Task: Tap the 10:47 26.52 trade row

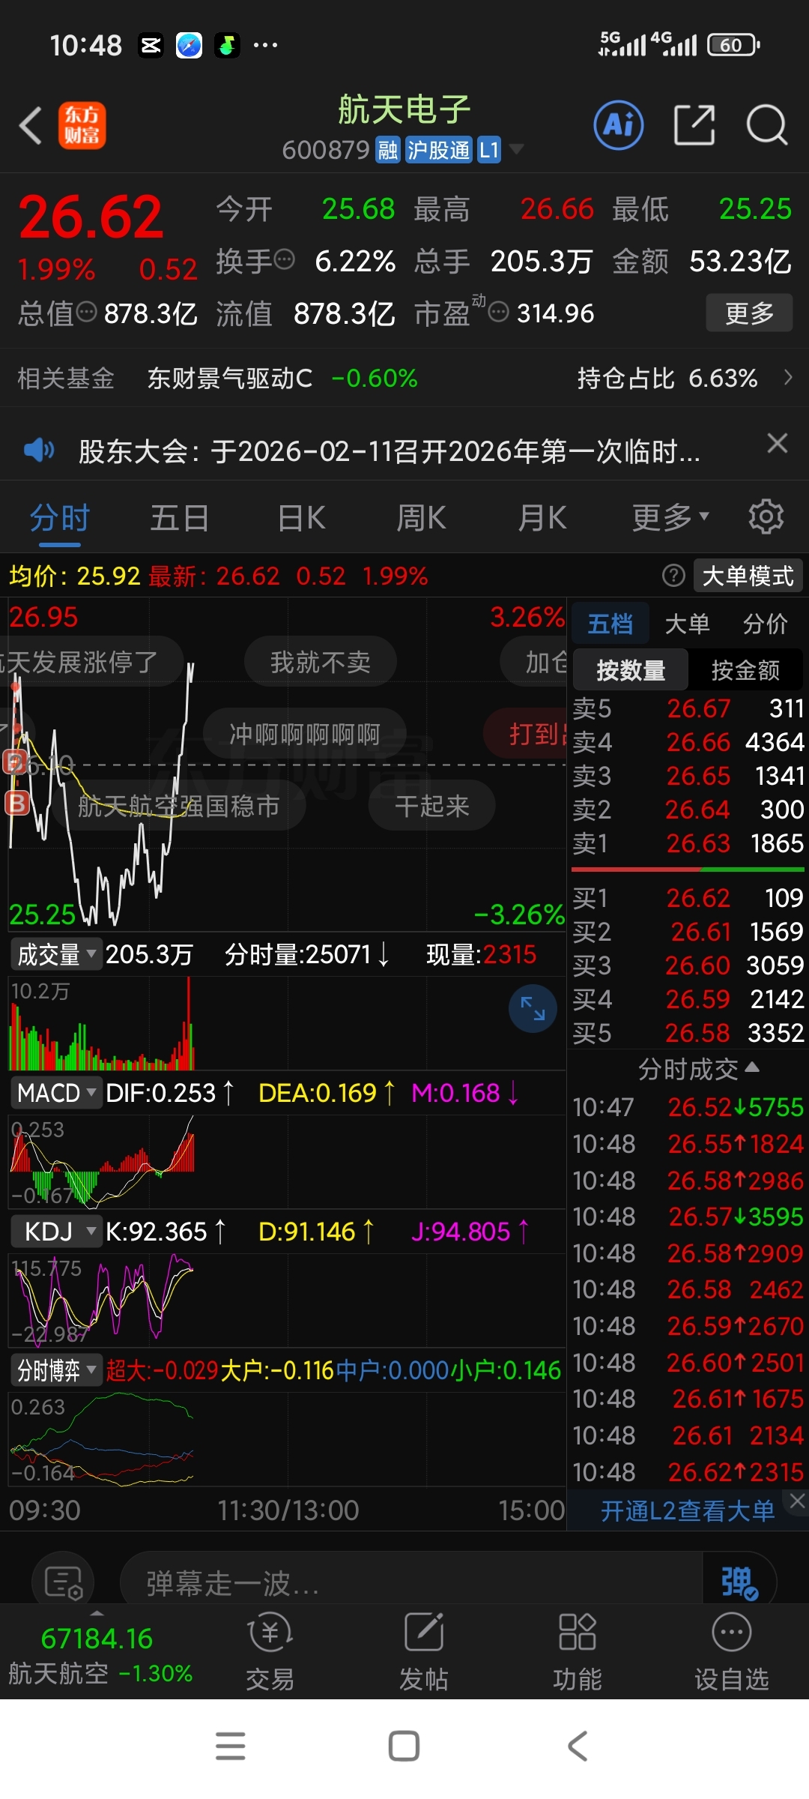Action: click(x=688, y=1107)
